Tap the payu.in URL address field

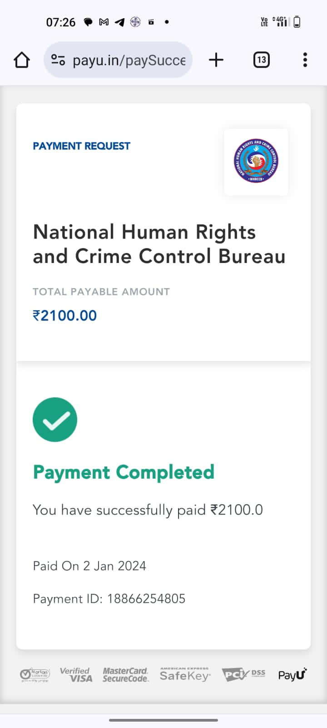[129, 60]
